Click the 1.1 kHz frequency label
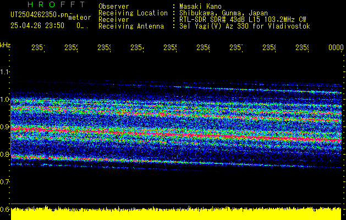 pos(4,71)
